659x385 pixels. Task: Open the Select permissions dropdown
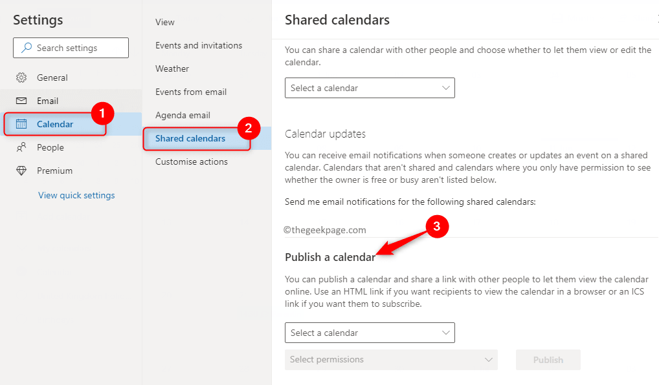[x=391, y=360]
